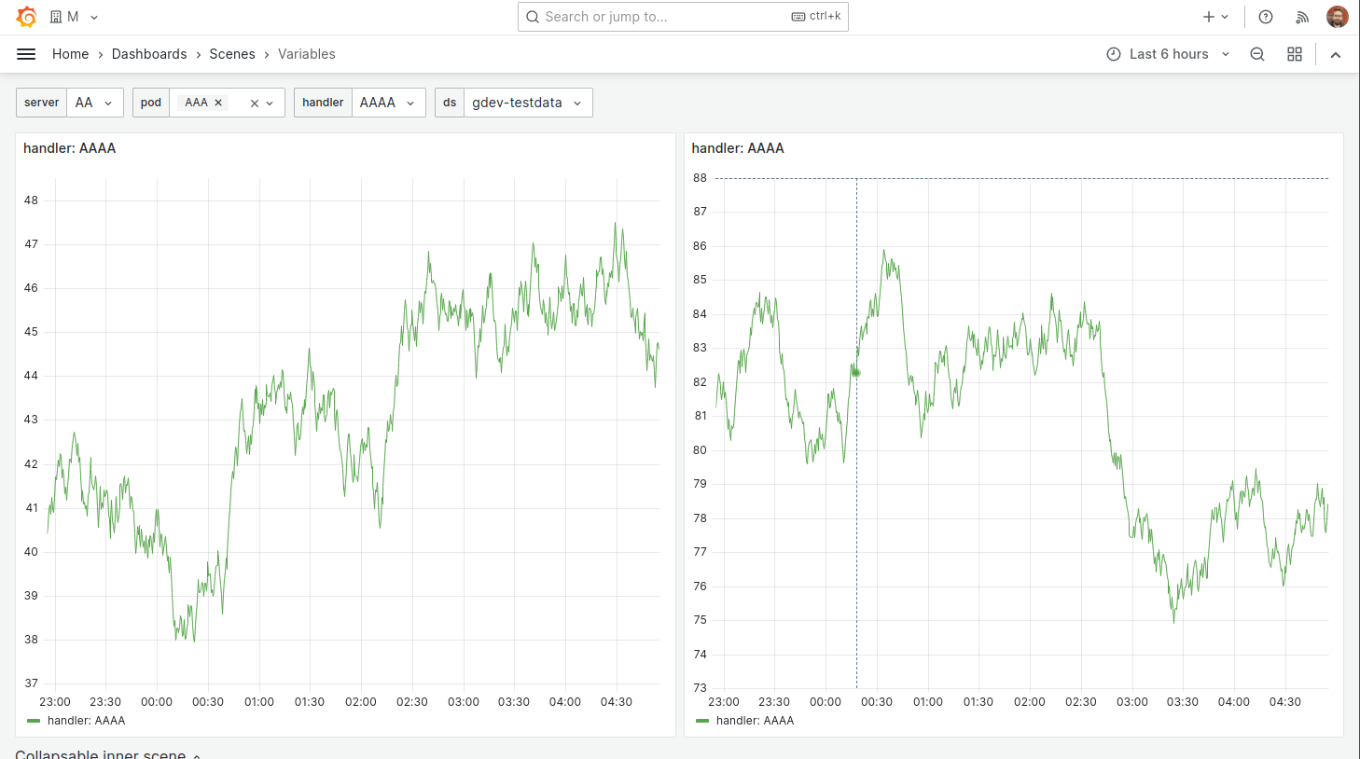Click the plus icon to create new content

[x=1208, y=16]
